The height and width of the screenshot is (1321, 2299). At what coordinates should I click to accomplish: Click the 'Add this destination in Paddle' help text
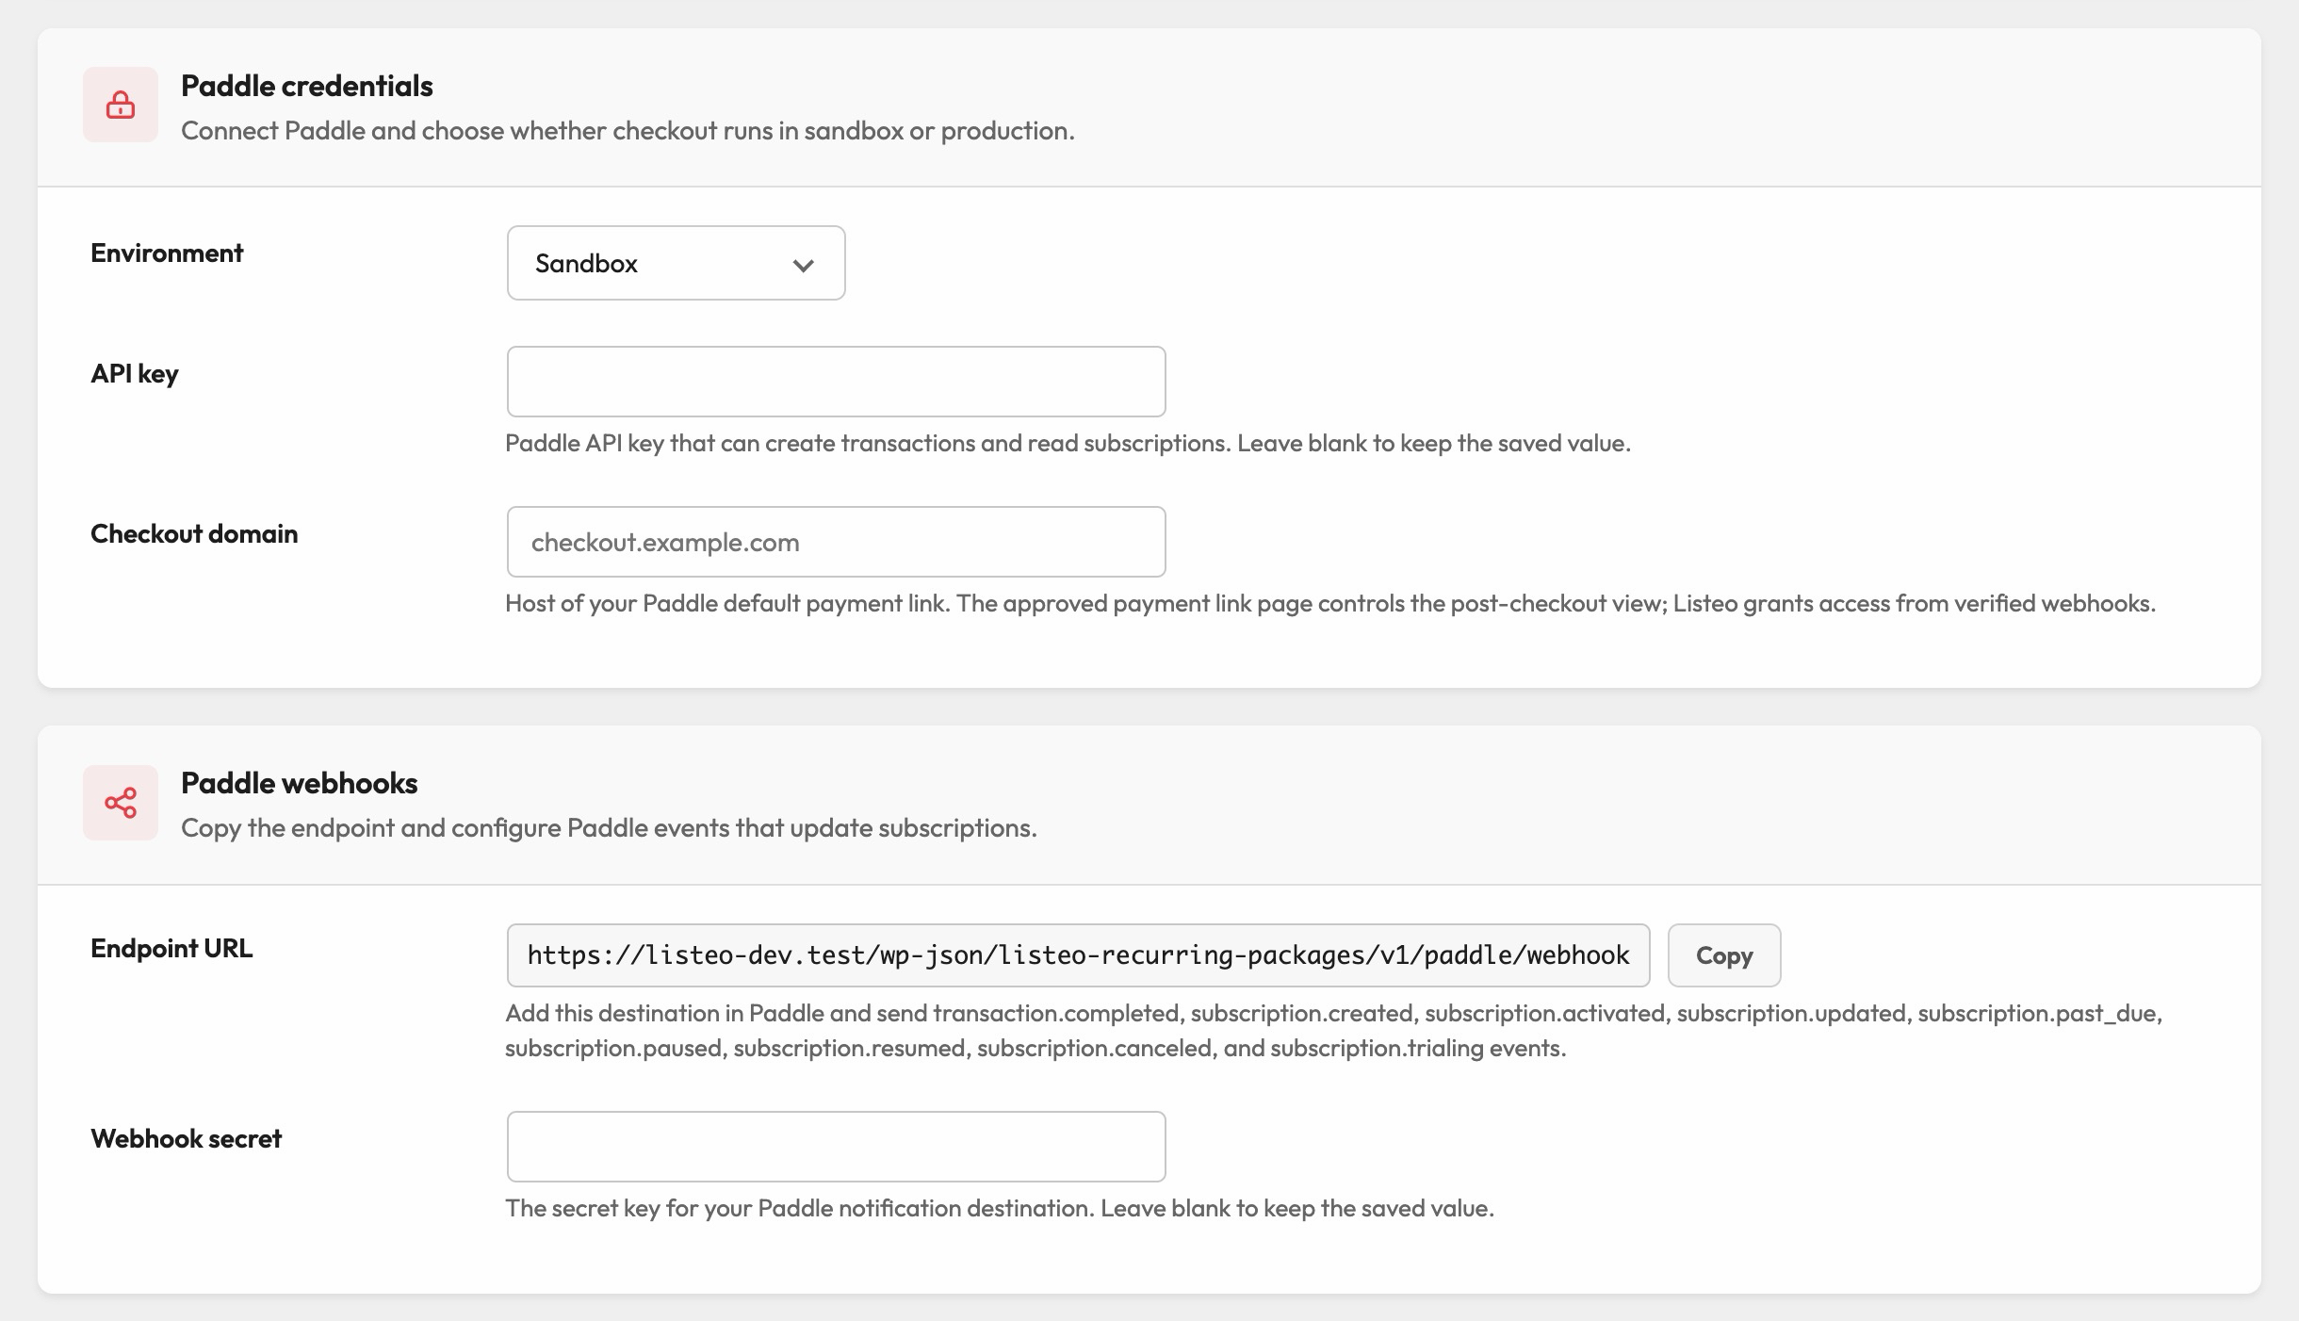[x=1334, y=1031]
